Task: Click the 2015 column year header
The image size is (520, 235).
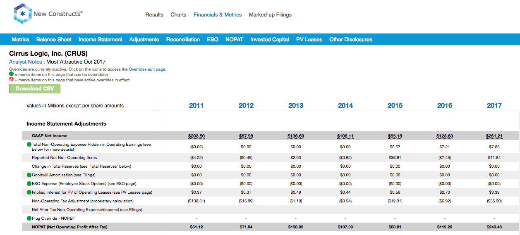Action: (395, 106)
